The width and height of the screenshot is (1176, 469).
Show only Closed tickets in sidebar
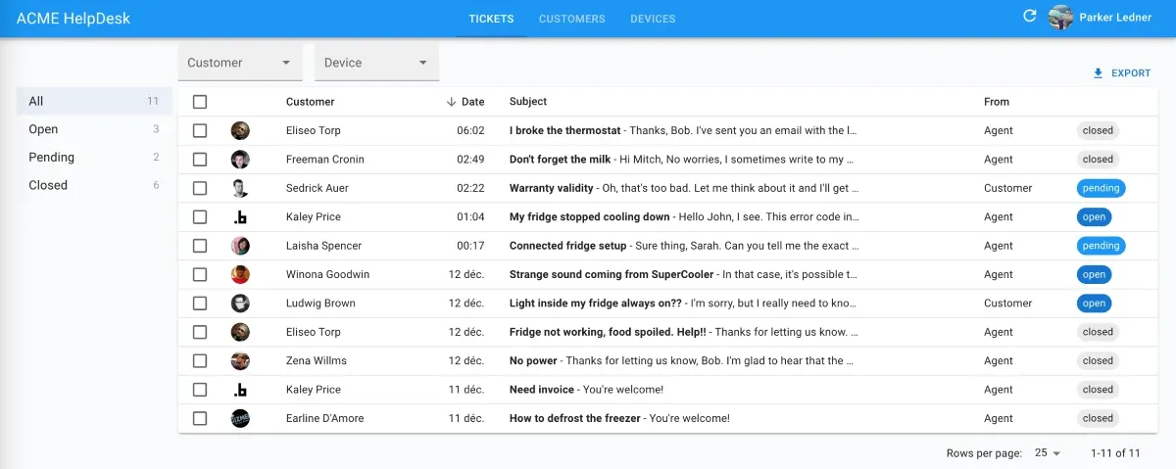[x=48, y=185]
